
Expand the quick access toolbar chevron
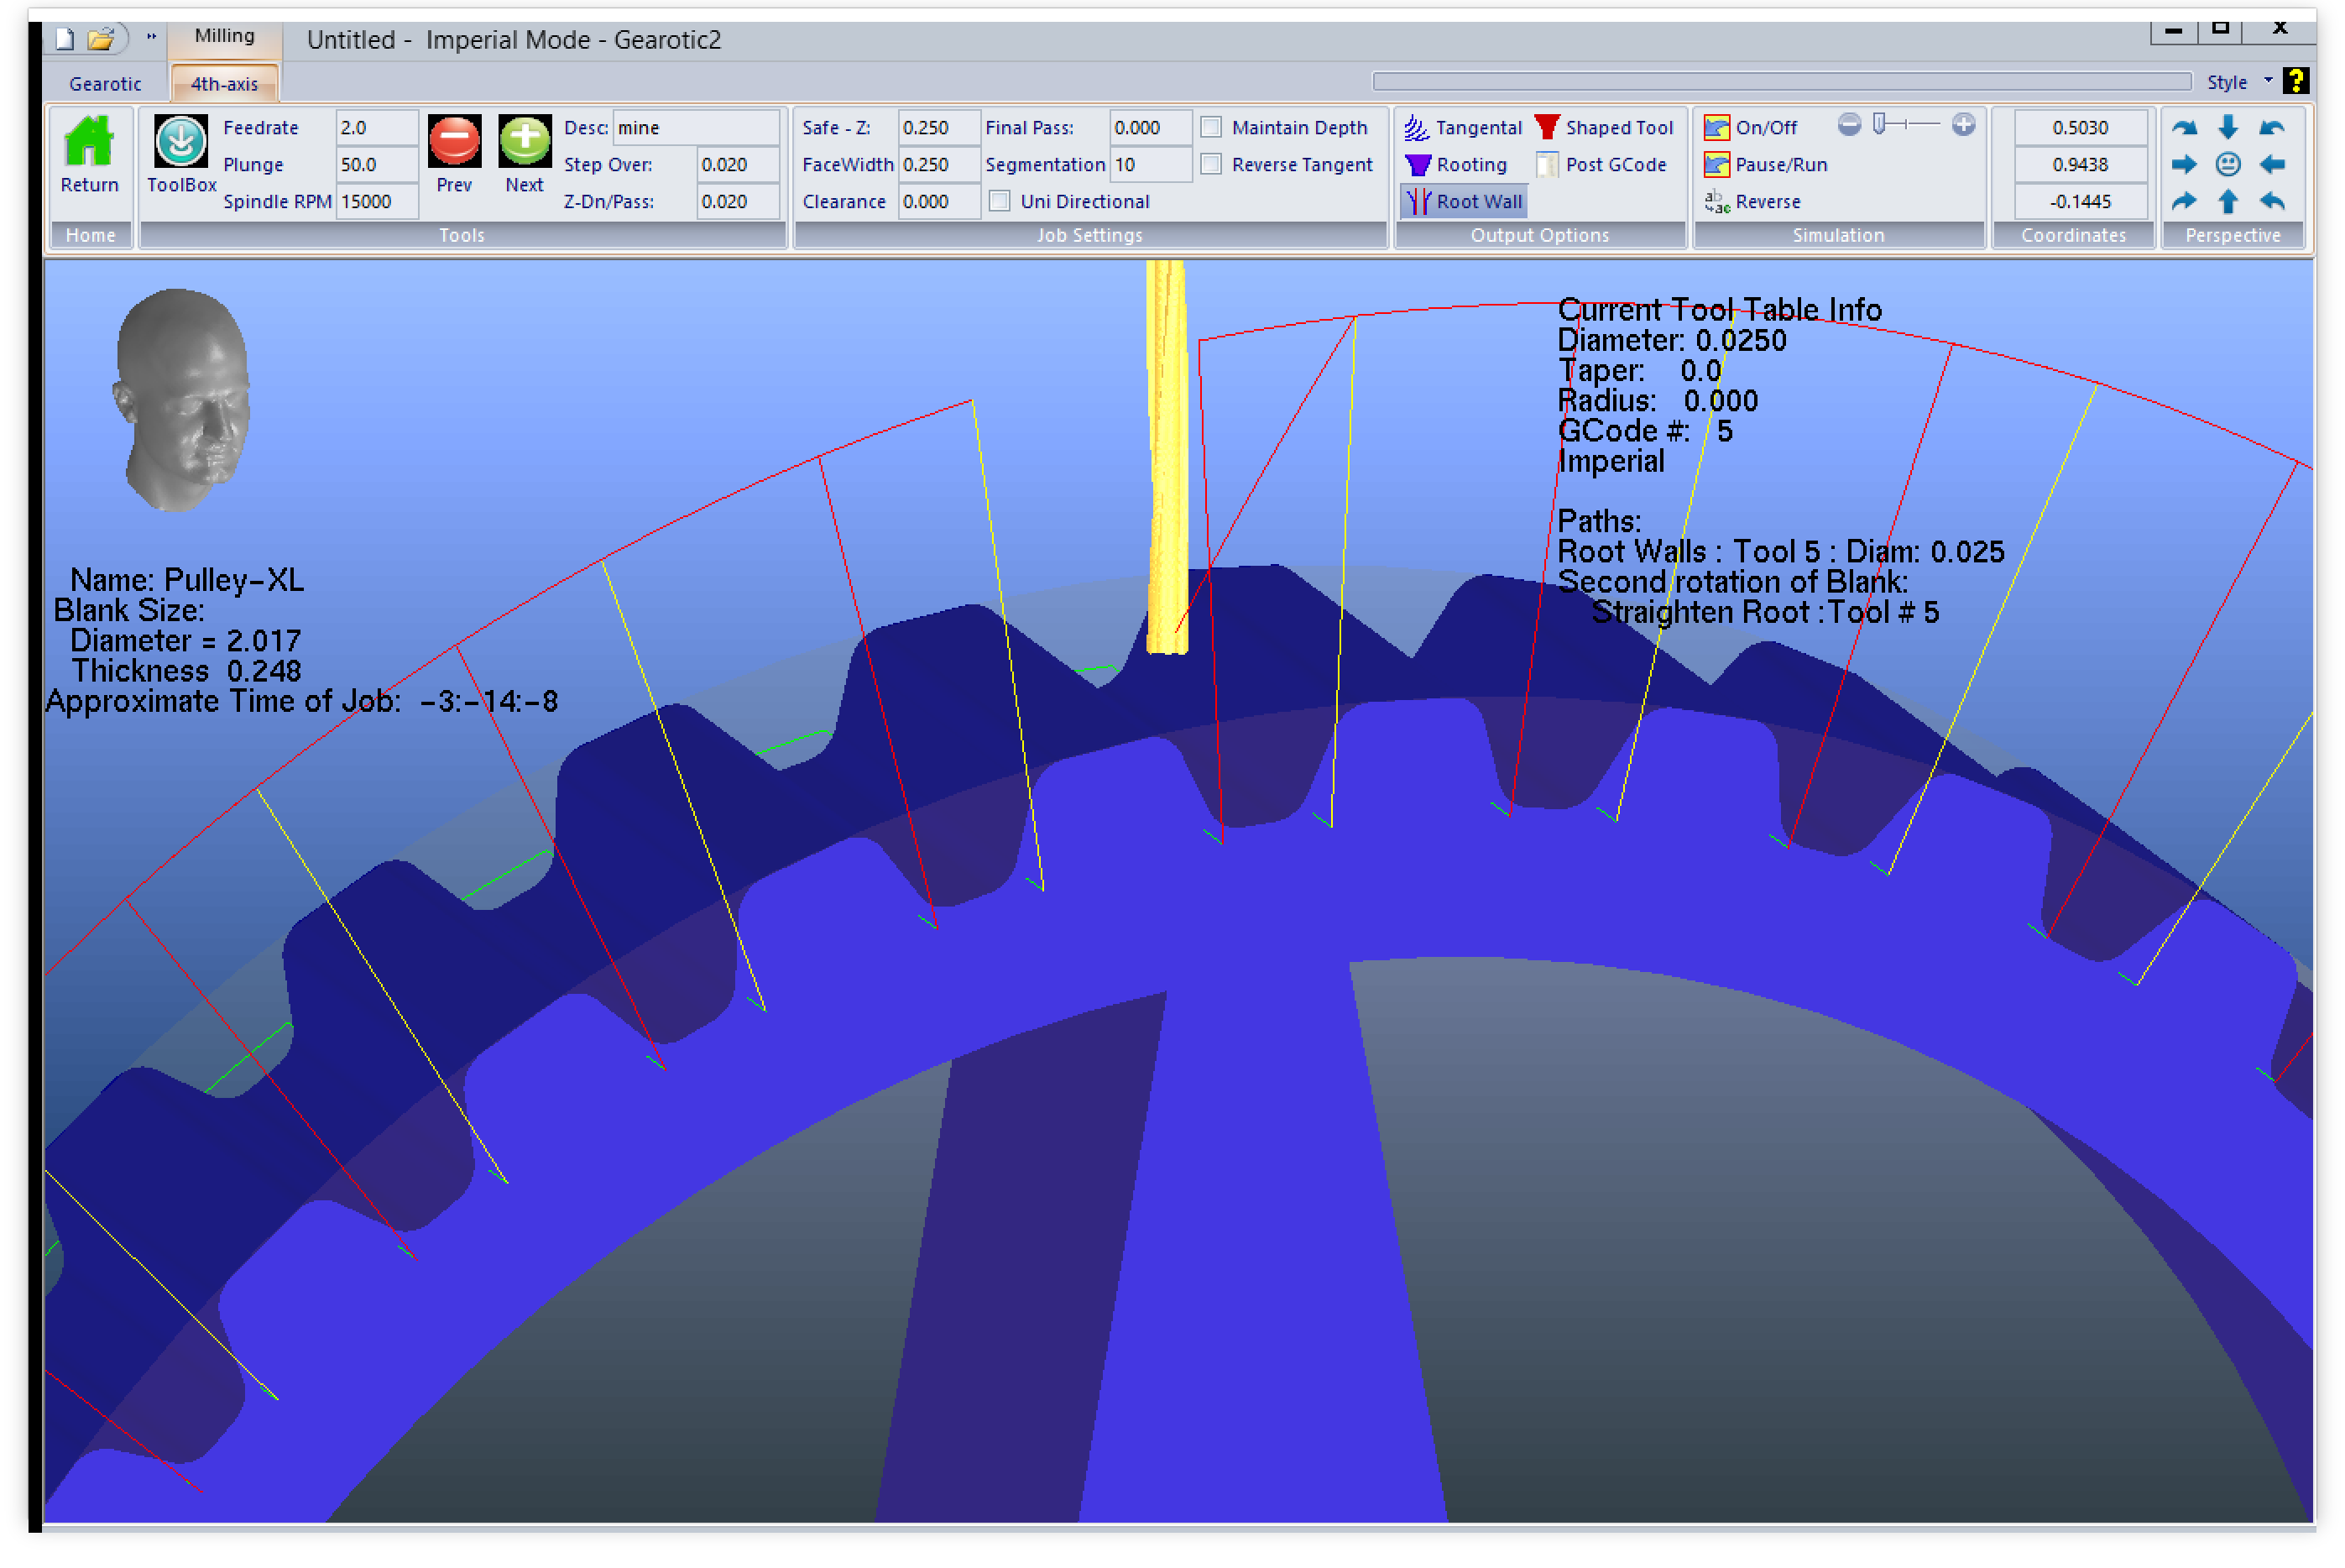[152, 37]
